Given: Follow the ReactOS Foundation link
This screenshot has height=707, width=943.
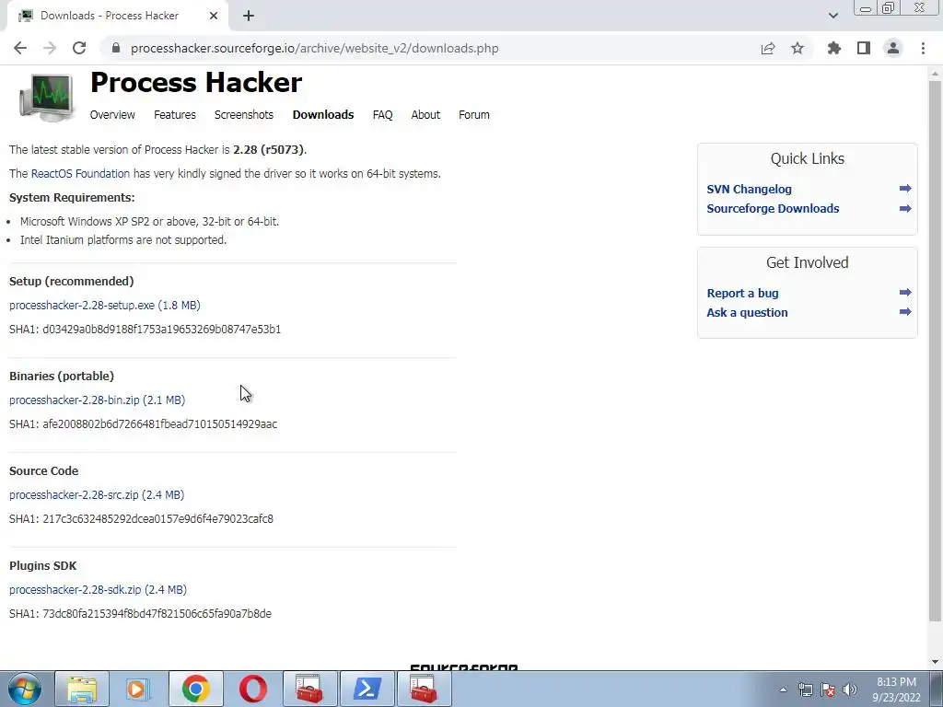Looking at the screenshot, I should pos(80,174).
